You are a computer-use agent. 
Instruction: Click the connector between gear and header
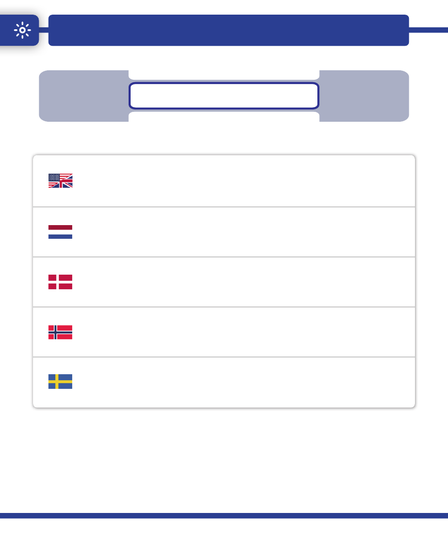(x=43, y=30)
